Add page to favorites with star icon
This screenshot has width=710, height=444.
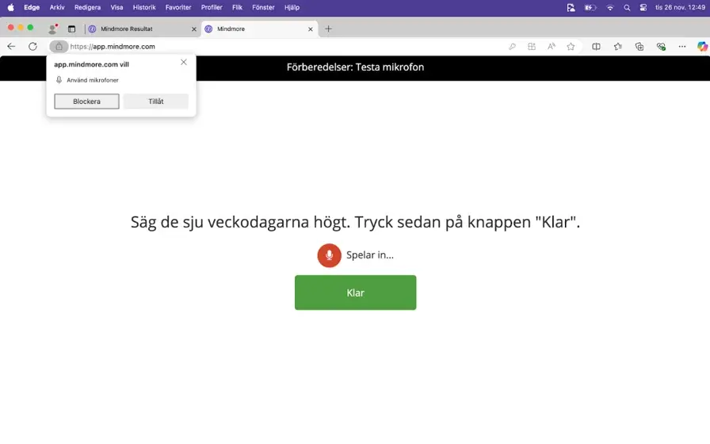[571, 47]
